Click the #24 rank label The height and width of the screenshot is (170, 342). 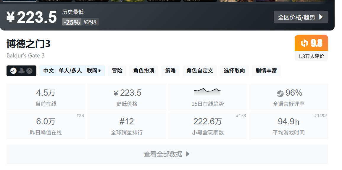point(80,116)
